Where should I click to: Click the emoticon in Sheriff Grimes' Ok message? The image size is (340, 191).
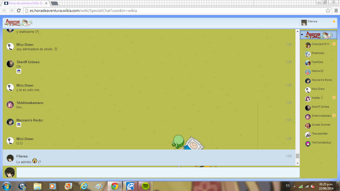pyautogui.click(x=19, y=71)
